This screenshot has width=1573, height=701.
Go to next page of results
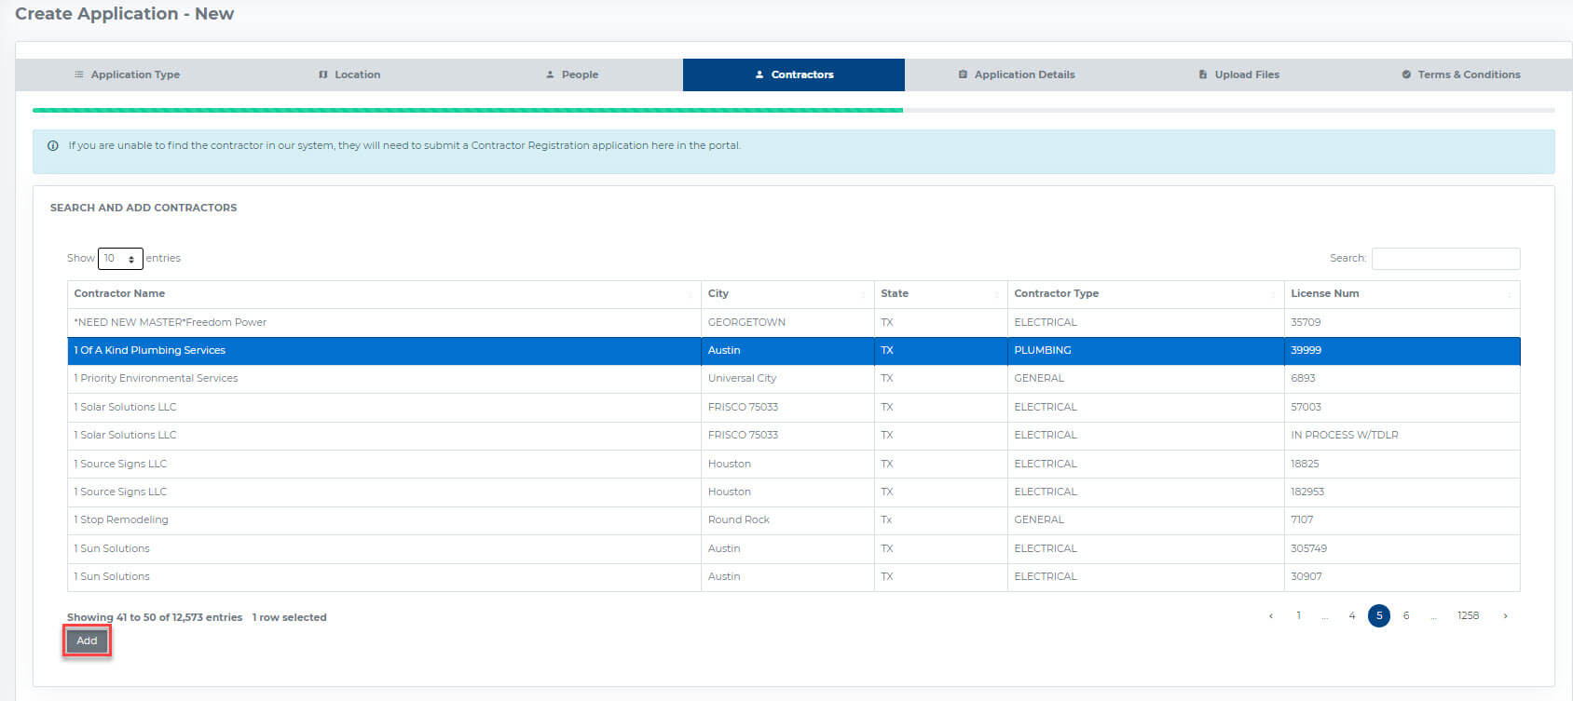click(1505, 615)
